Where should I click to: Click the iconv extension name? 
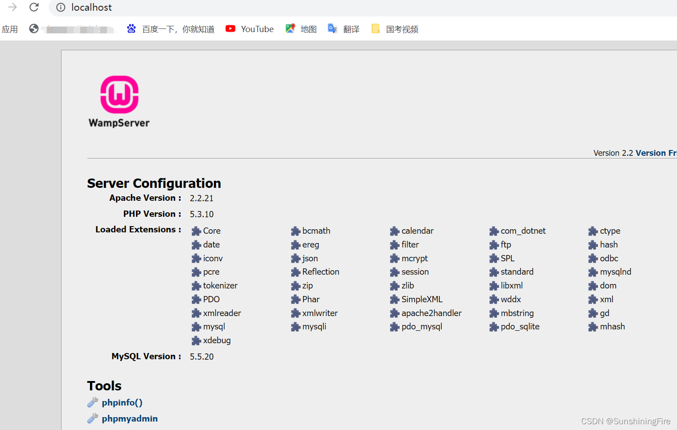(x=213, y=259)
